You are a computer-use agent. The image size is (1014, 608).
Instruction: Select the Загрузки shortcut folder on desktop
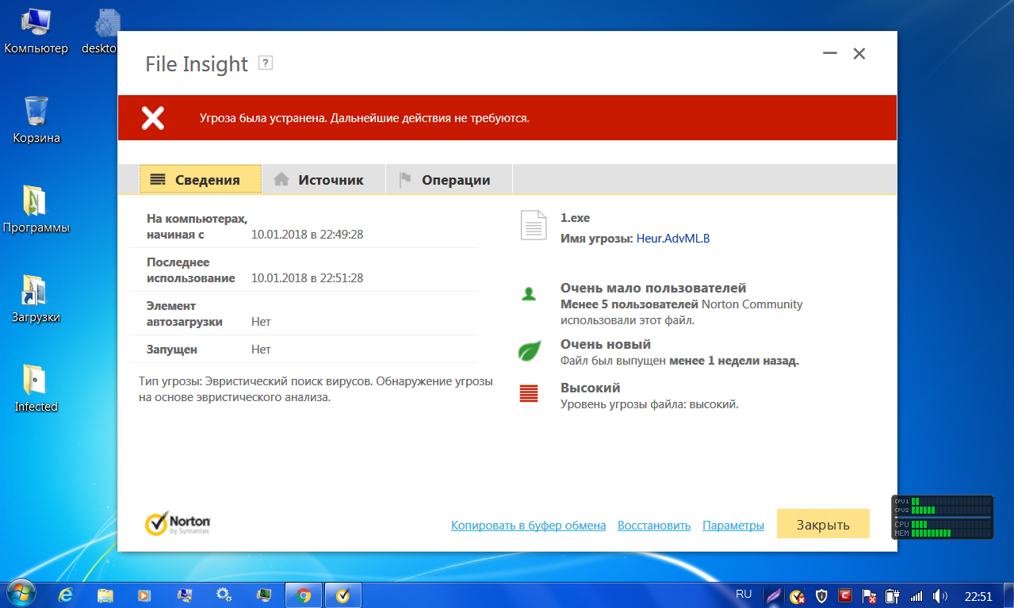36,300
